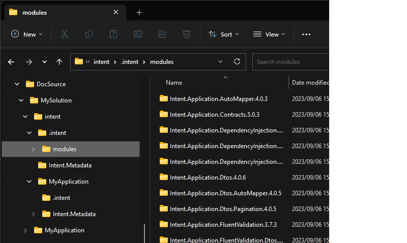
Task: Go back with the left arrow
Action: tap(11, 62)
